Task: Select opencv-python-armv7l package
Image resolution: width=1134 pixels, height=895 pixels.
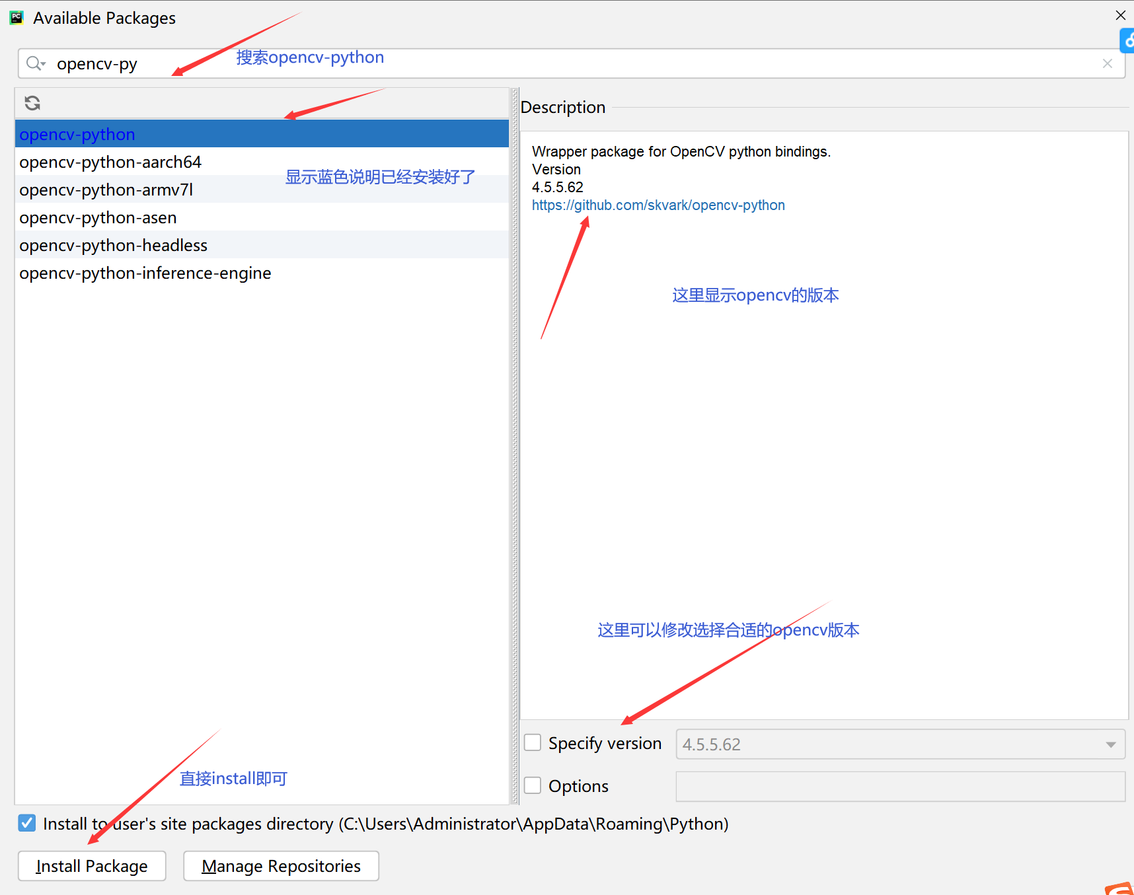Action: [262, 190]
